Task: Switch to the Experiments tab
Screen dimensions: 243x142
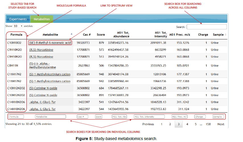Action: (x=18, y=19)
